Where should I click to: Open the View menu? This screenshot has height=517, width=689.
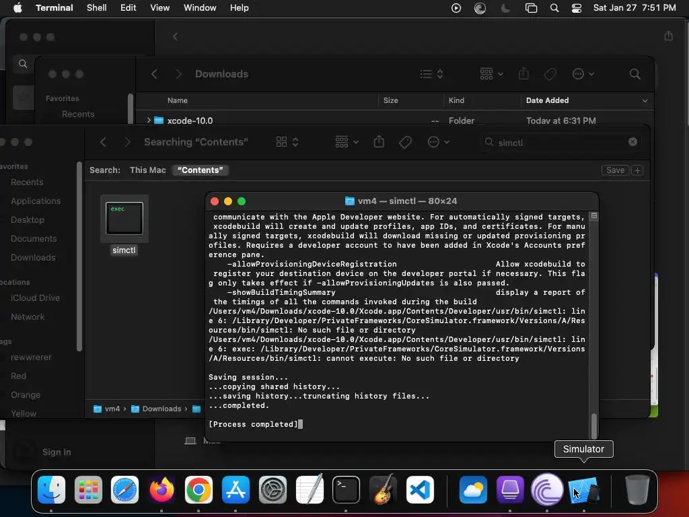point(160,8)
